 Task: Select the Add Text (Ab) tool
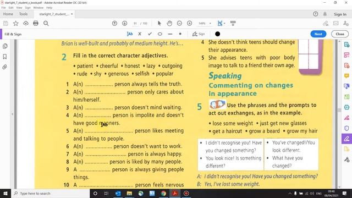[x=130, y=34]
